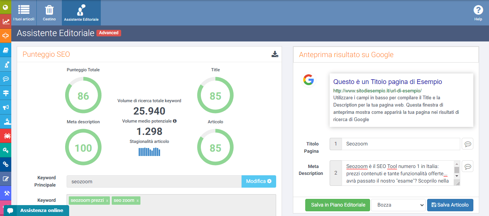Viewport: 489px width, 216px height.
Task: Open the globe icon in the sidebar
Action: pyautogui.click(x=6, y=7)
